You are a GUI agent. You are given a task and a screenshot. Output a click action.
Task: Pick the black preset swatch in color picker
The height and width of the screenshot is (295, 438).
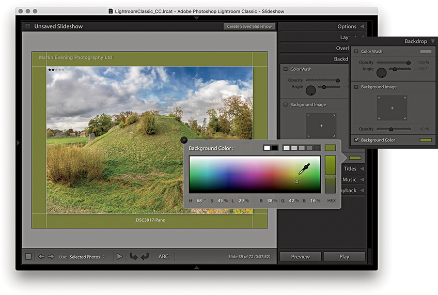[274, 148]
